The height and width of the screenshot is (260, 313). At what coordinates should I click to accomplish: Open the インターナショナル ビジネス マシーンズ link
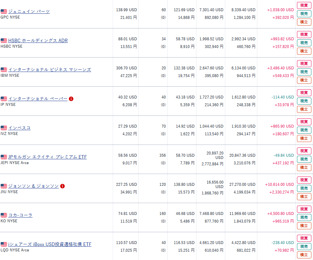[x=49, y=70]
